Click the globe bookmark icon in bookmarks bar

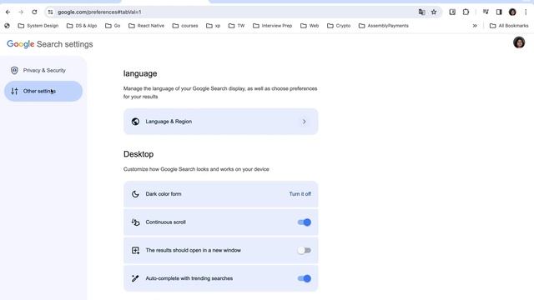coord(7,26)
